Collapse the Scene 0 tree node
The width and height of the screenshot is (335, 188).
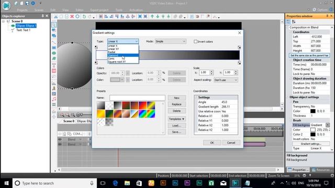[4, 21]
